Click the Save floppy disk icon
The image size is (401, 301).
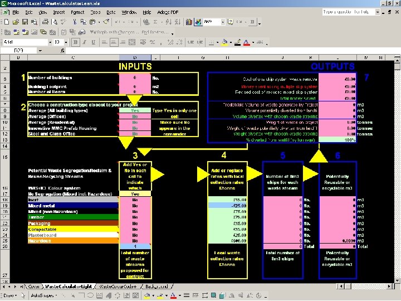pos(25,22)
